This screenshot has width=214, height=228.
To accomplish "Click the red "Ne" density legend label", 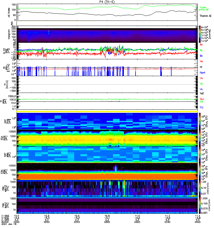I will point(201,61).
